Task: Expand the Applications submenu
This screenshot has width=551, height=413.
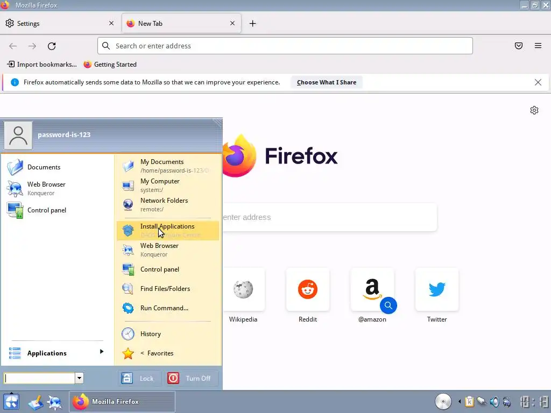Action: pos(56,353)
